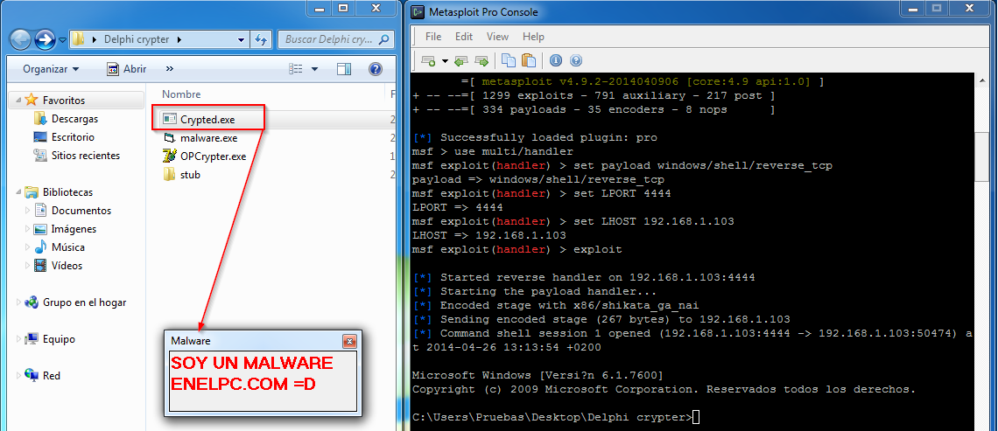Click the question mark help icon in Metasploit toolbar
Screen dimensions: 998x431
[576, 60]
